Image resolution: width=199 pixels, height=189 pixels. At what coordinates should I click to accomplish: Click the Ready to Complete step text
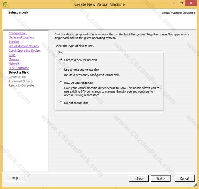point(21,85)
